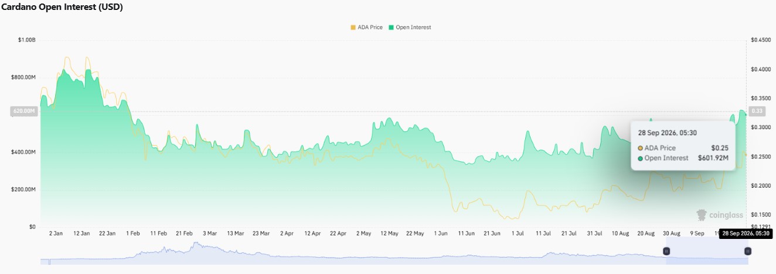776x274 pixels.
Task: Click the 1 Feb date on the x-axis
Action: 132,233
